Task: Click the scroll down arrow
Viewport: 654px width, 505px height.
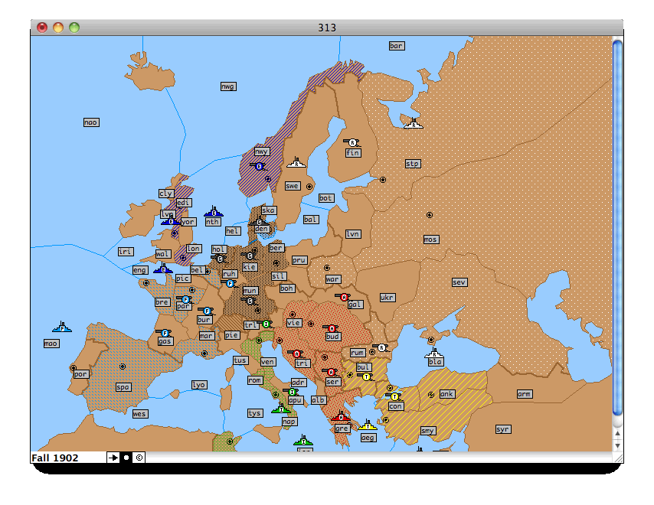Action: (618, 445)
